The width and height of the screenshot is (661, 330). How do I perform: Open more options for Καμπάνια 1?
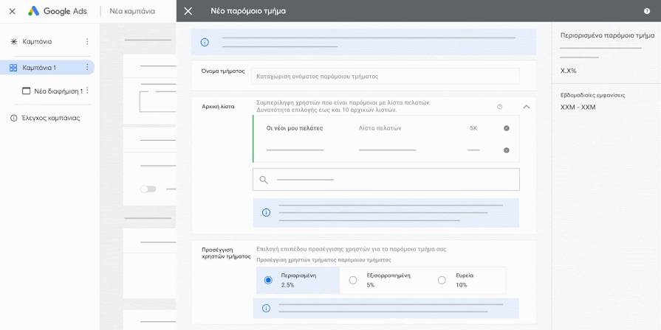[87, 68]
